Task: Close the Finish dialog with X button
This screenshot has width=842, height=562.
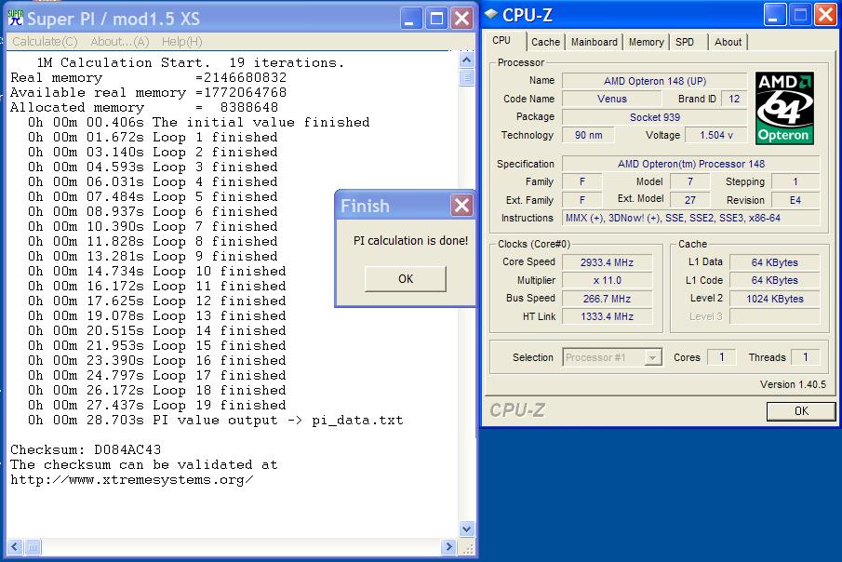Action: coord(461,206)
